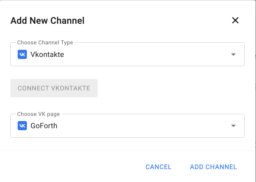Screen dimensions: 256x182
Task: Click the word CONNECT on the grey button
Action: pos(33,88)
